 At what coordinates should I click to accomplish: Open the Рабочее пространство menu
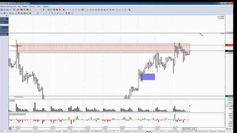coord(8,6)
